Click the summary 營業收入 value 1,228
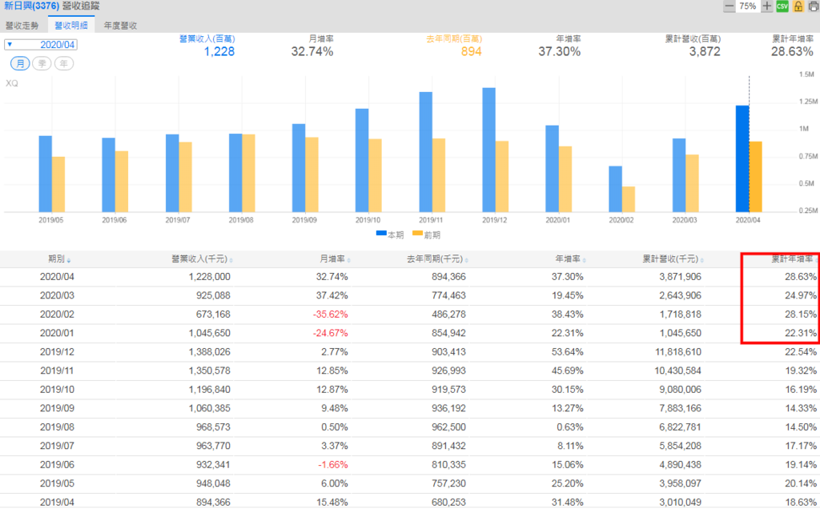 [219, 52]
